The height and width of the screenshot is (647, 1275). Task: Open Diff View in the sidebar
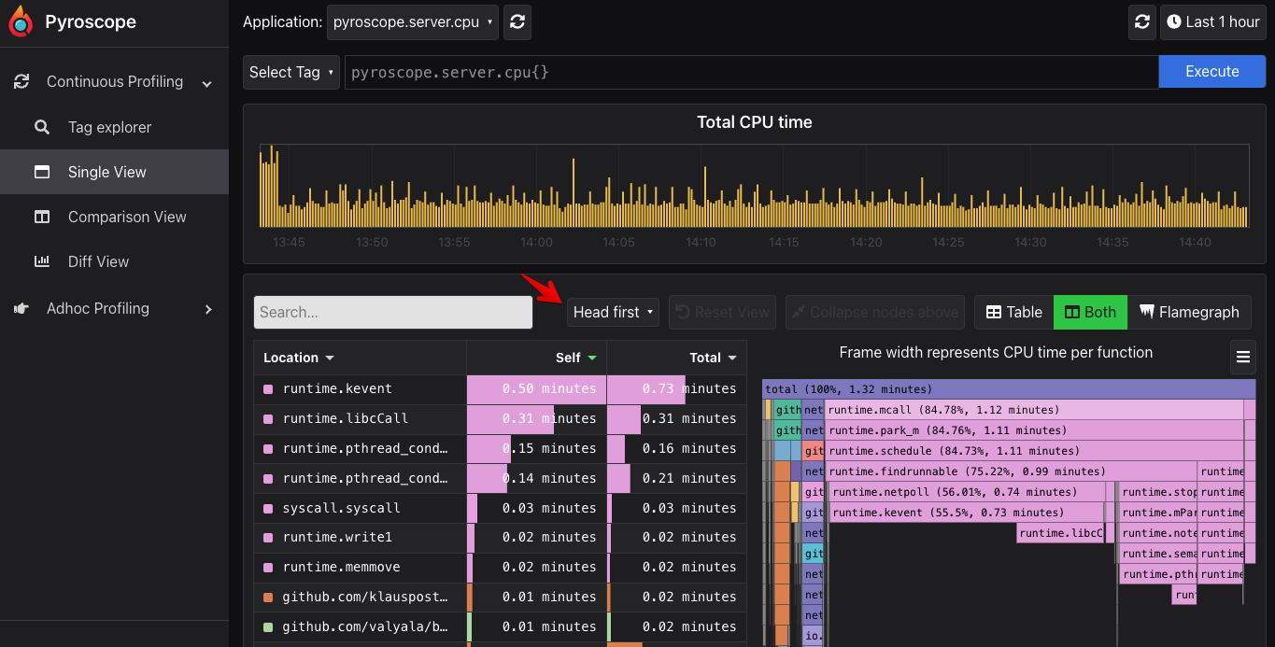click(x=114, y=261)
